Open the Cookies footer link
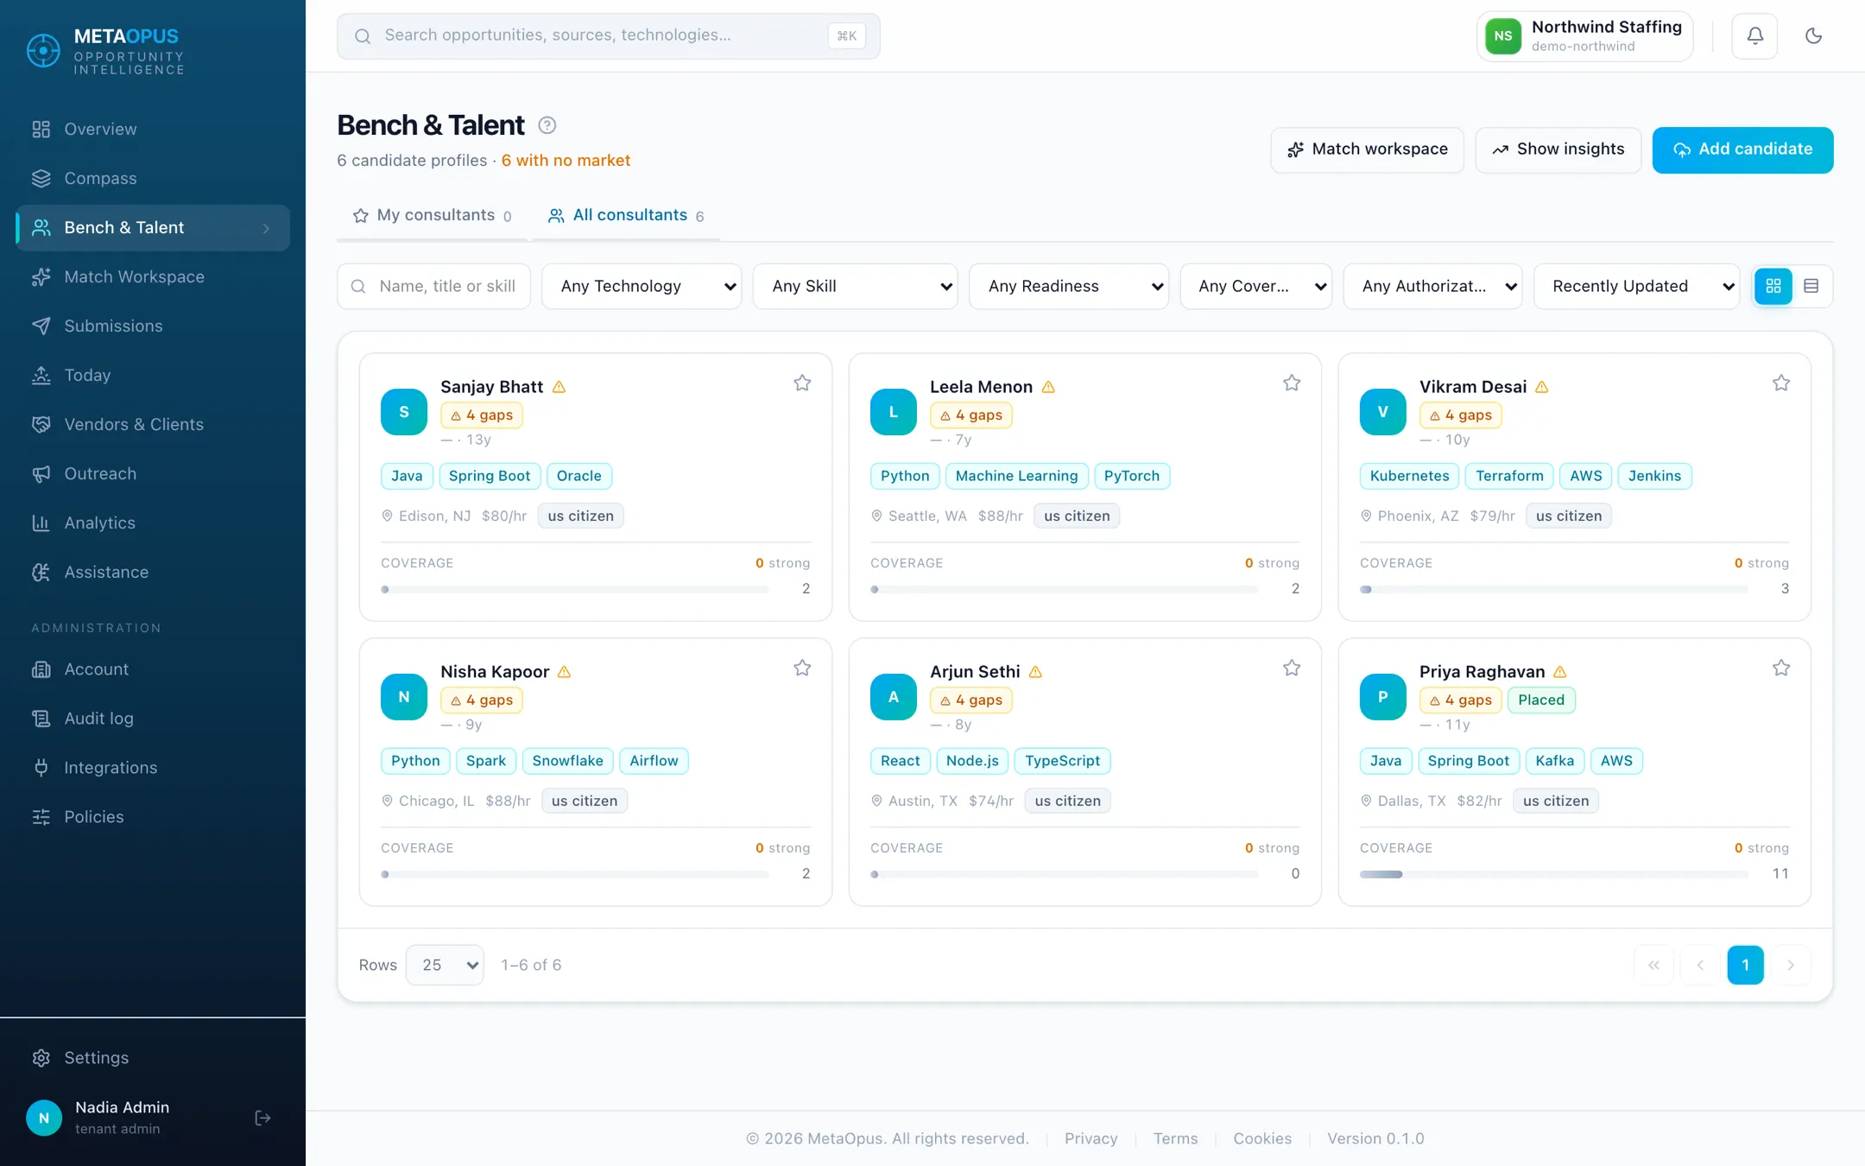1865x1166 pixels. pos(1262,1139)
